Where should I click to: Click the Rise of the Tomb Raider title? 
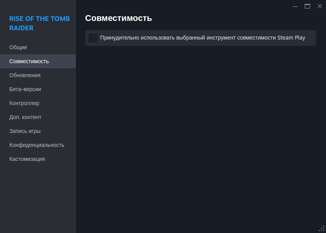[39, 23]
